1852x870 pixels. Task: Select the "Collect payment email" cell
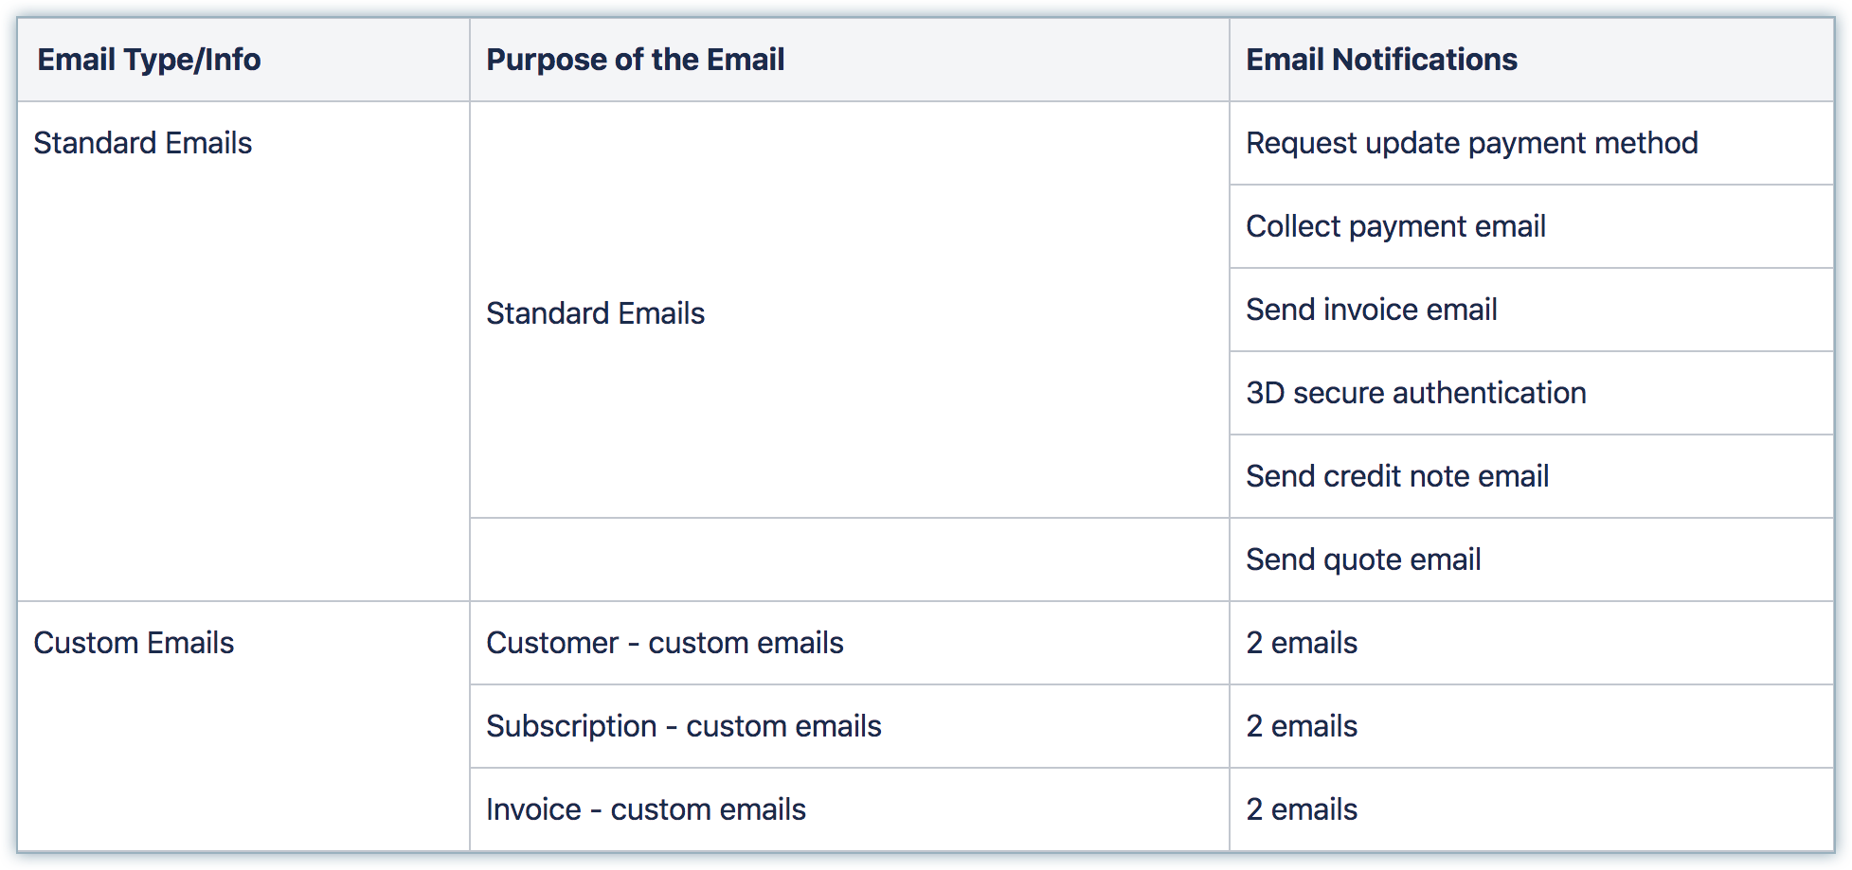click(1395, 226)
